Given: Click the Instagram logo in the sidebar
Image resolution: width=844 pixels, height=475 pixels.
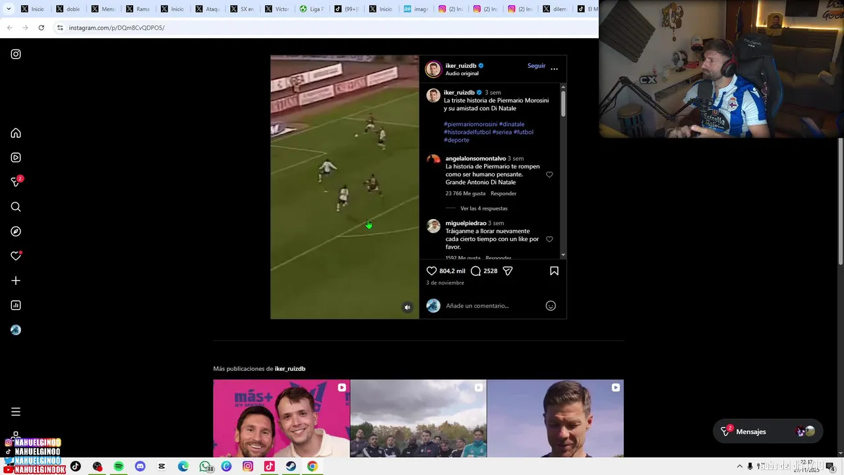Looking at the screenshot, I should (x=16, y=54).
